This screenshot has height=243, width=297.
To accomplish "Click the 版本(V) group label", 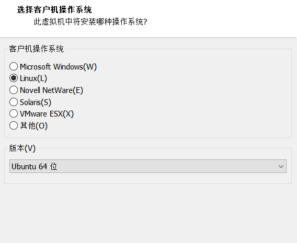I will tap(22, 148).
